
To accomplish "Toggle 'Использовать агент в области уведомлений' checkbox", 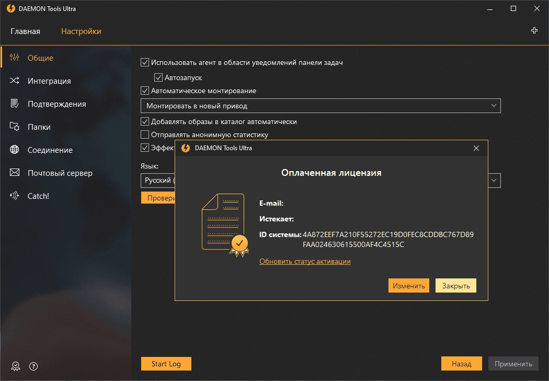I will click(x=145, y=62).
